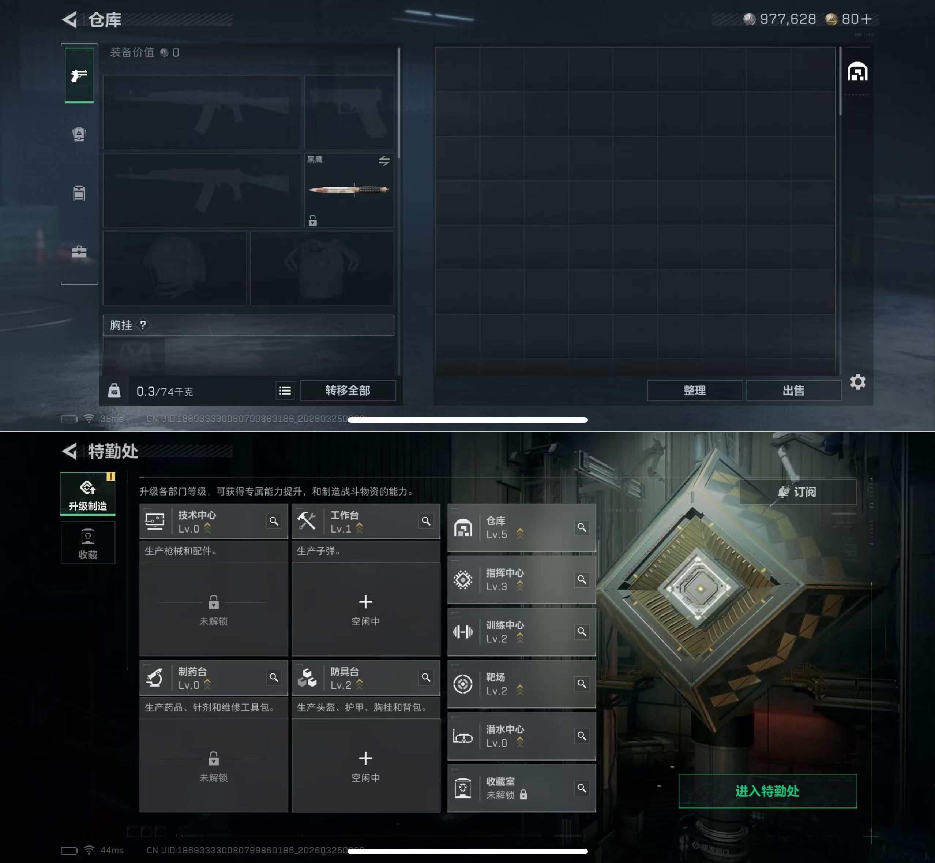The width and height of the screenshot is (935, 863).
Task: Click the help question mark beside 胸挂
Action: [x=143, y=325]
